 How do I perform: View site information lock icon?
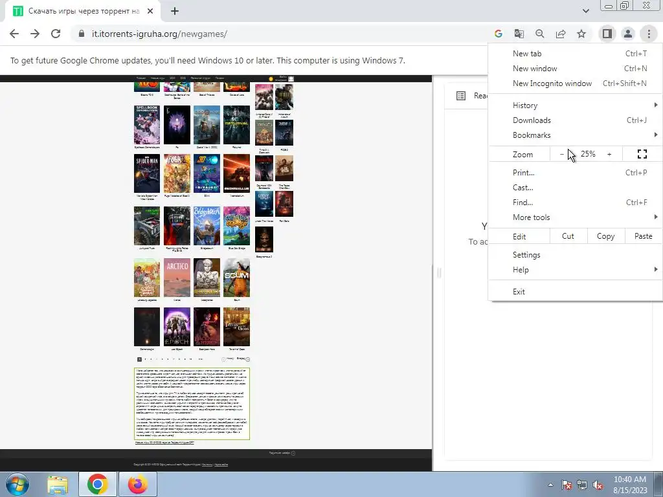pos(82,34)
